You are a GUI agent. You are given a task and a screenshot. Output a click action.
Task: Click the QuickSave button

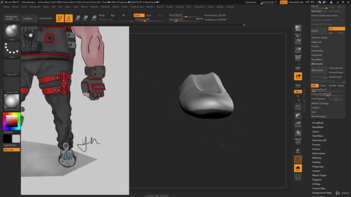(x=251, y=2)
